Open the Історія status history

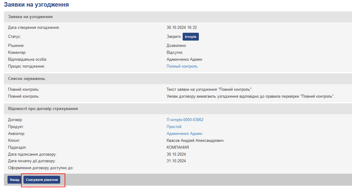(190, 37)
